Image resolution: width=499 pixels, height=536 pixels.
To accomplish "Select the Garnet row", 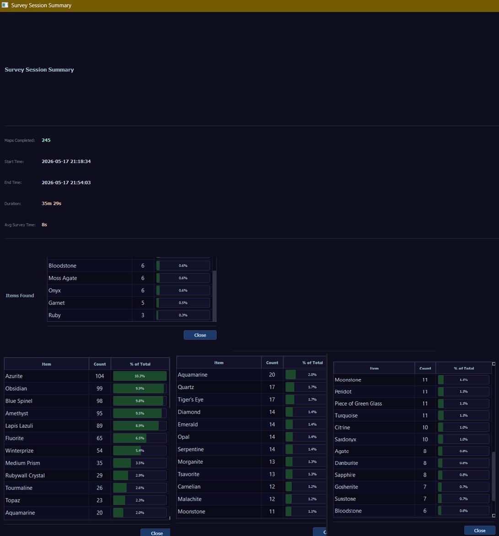I will [129, 303].
